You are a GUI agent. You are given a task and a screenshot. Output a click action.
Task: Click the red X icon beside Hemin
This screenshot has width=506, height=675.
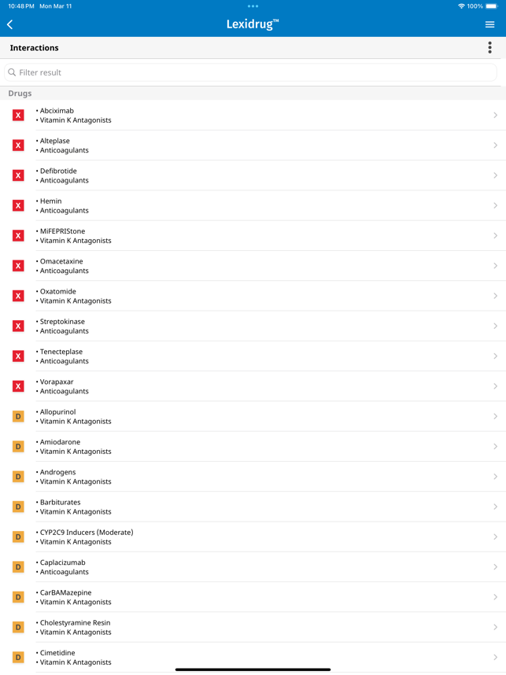tap(18, 206)
